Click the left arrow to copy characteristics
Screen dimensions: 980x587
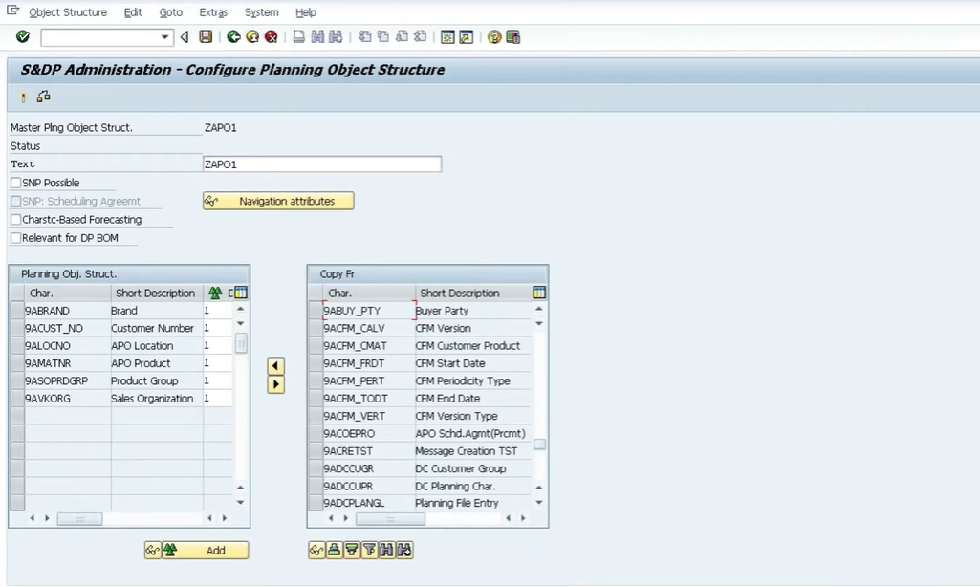[275, 365]
